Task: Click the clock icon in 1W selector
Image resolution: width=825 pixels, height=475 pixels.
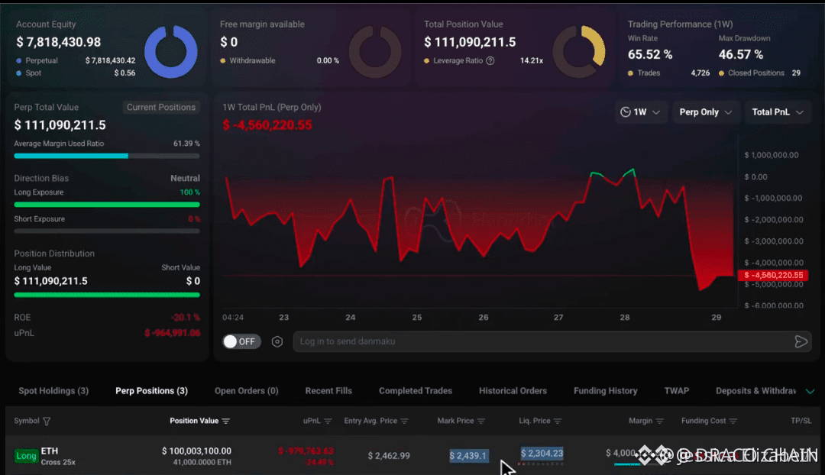Action: coord(625,112)
